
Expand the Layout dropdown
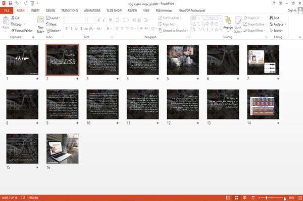(x=53, y=18)
